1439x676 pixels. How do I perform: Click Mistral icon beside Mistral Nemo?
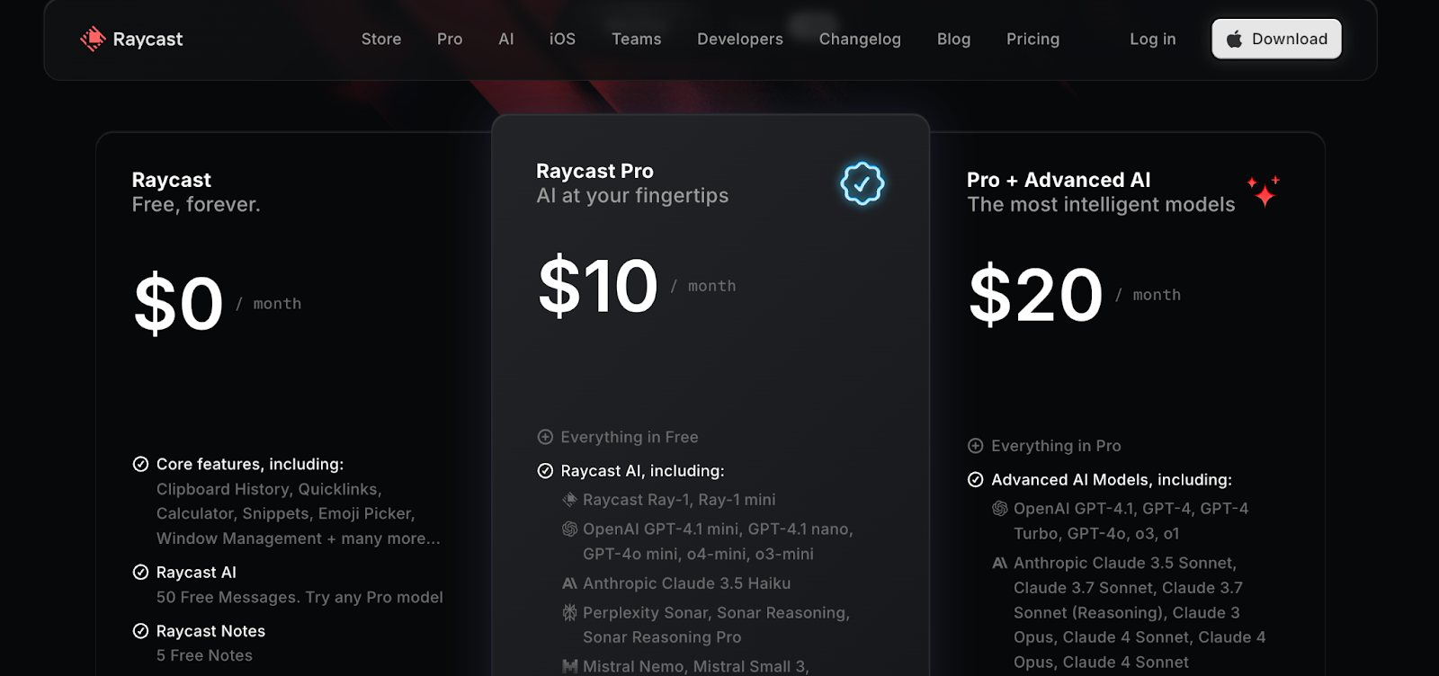pos(569,667)
